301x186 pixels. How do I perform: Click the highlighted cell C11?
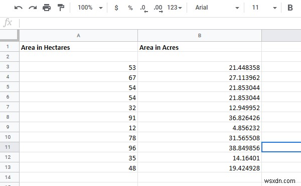tap(281, 147)
